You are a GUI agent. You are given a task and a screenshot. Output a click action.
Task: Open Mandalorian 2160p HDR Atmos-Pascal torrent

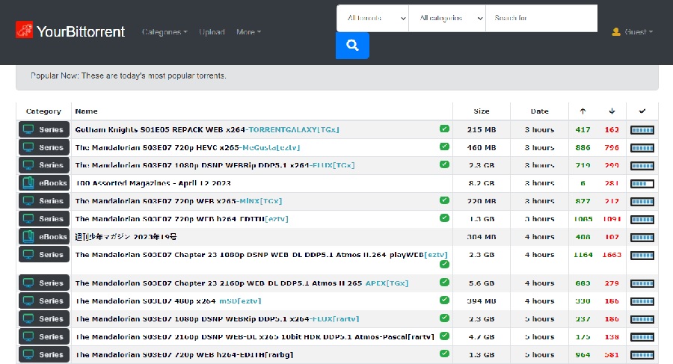[254, 337]
